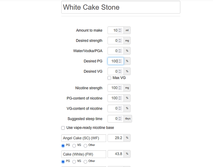Click the Suggested steep time field
Viewport: 213px width, 167px height.
(x=113, y=119)
